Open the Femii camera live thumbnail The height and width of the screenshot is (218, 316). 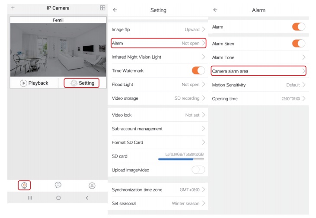pos(58,50)
